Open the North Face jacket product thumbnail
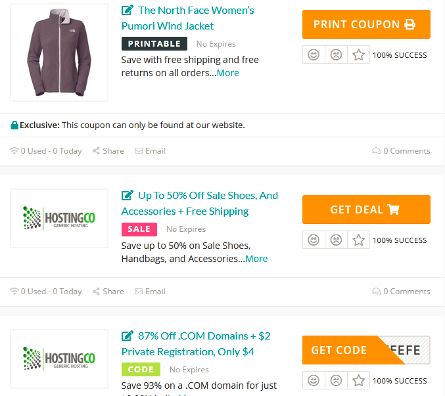445x396 pixels. point(59,53)
